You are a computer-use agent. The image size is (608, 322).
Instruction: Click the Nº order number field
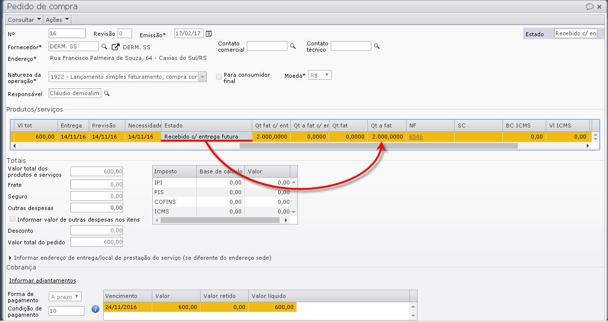click(67, 33)
